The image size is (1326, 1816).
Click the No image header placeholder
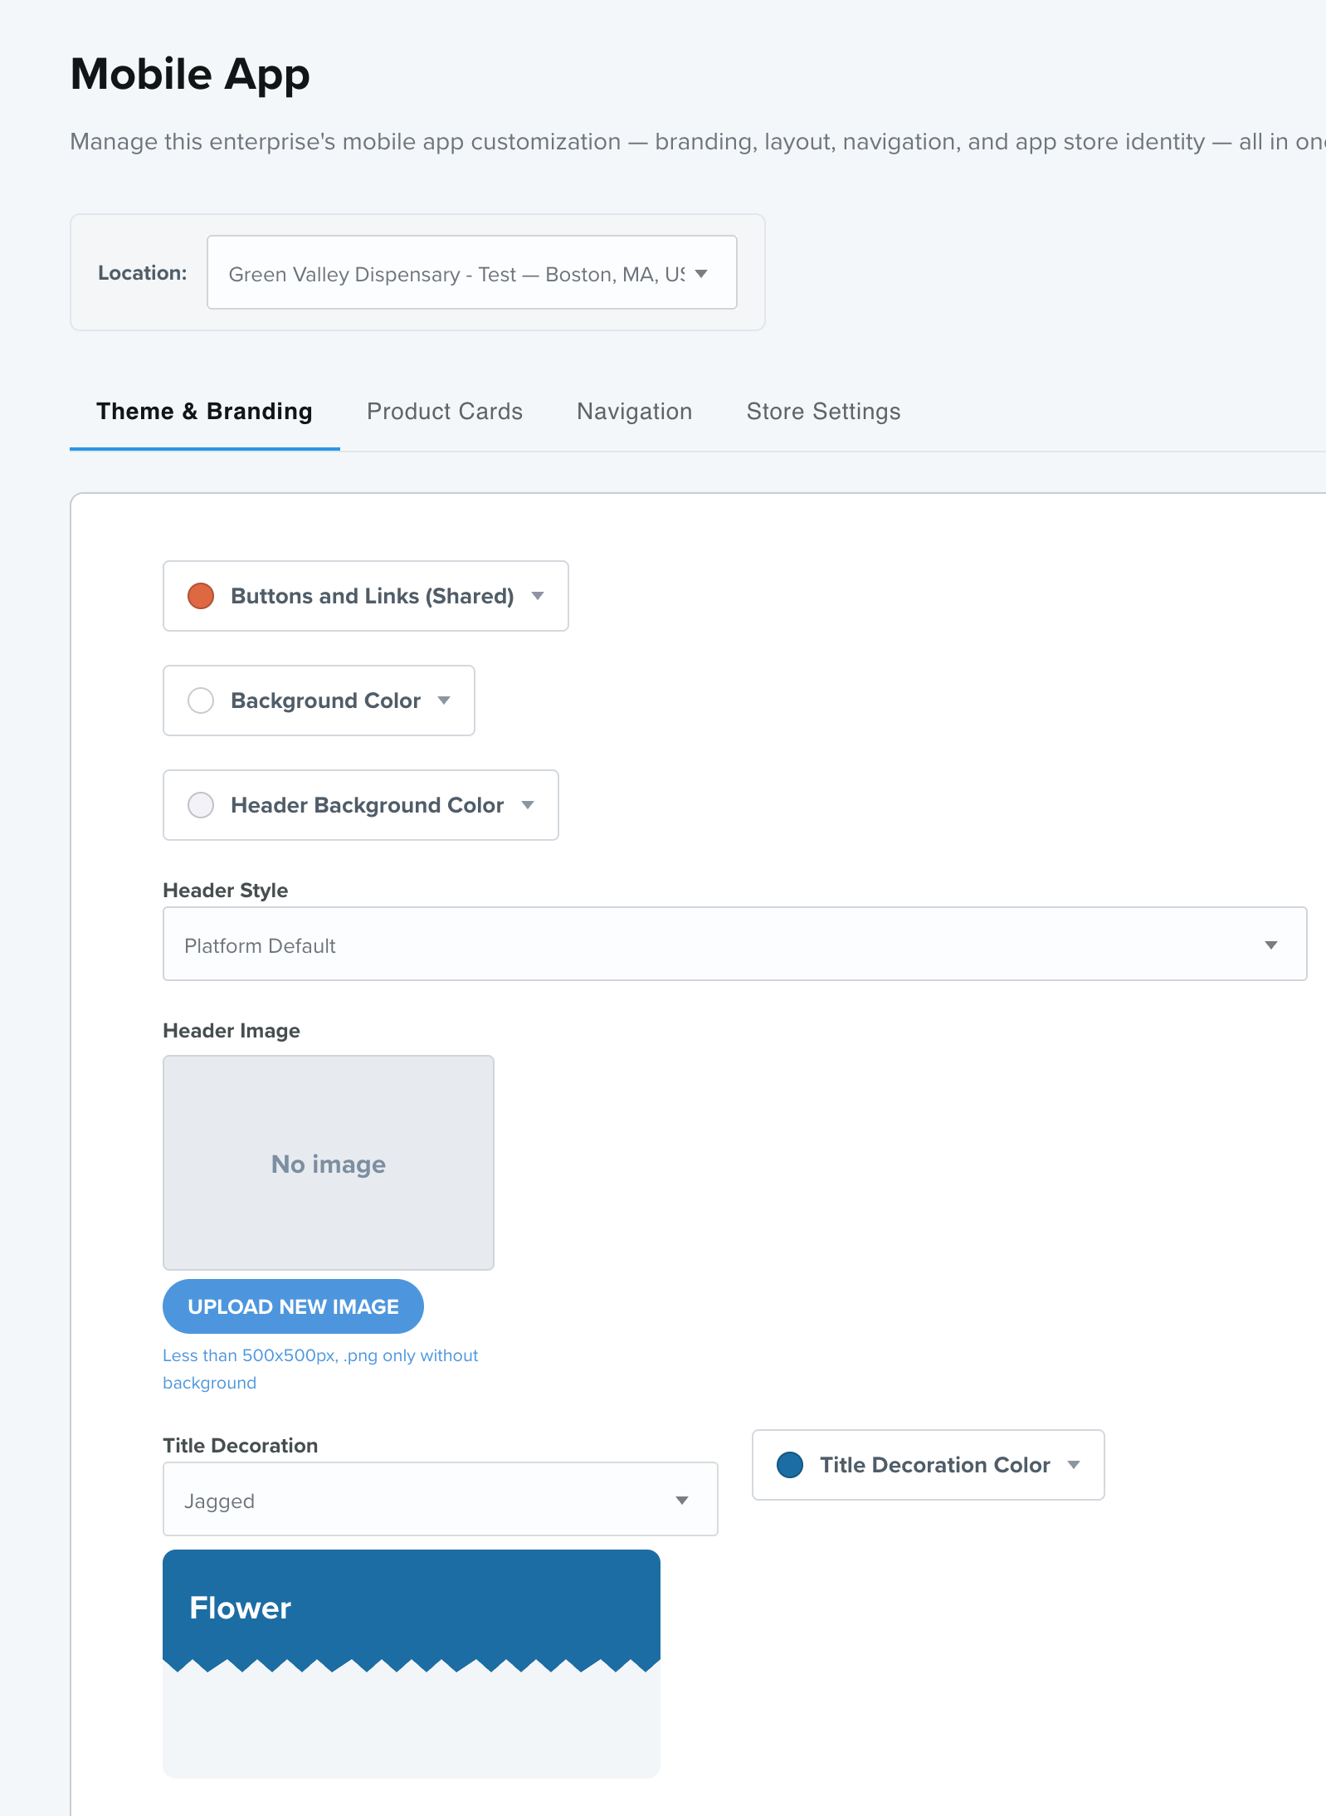coord(329,1163)
